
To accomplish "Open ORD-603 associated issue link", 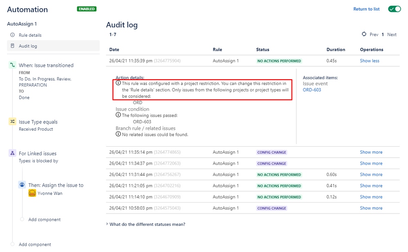I will [x=312, y=90].
